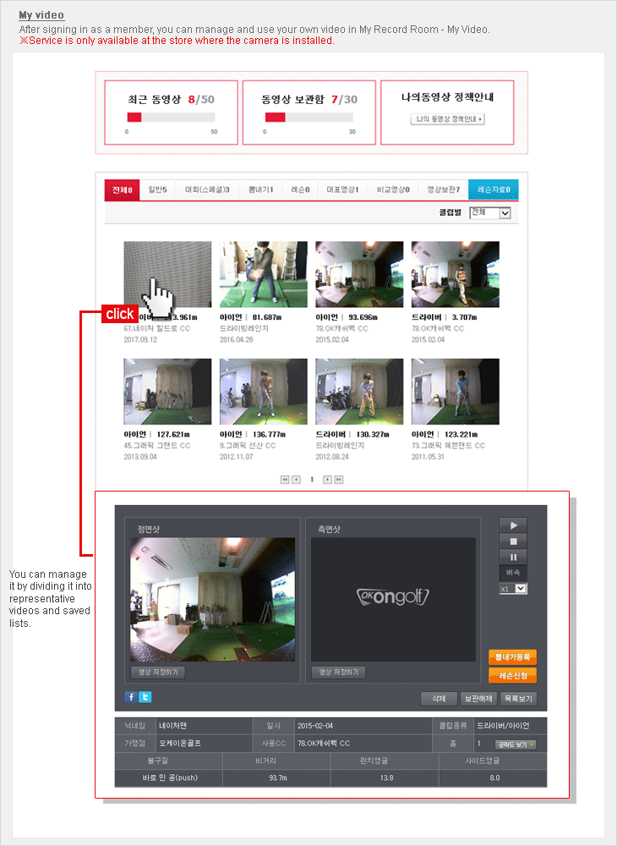Go to the next page of videos
This screenshot has height=846, width=617.
(x=328, y=480)
